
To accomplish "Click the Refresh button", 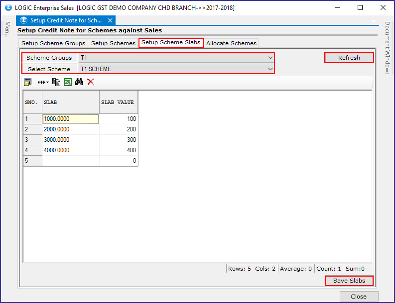I will coord(349,58).
